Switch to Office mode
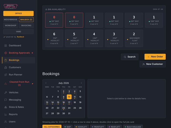Viewport: 171px width, 128px height. (x=18, y=14)
